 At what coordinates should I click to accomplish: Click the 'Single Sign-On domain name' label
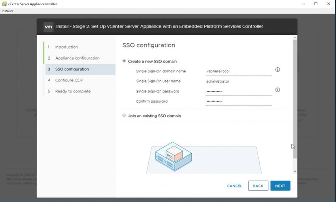(x=161, y=71)
